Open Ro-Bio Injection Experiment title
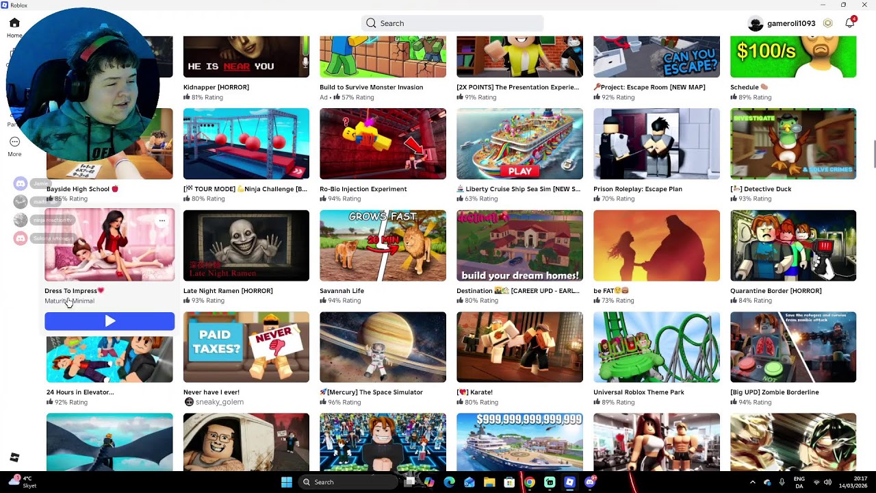Viewport: 876px width, 493px height. click(x=363, y=189)
